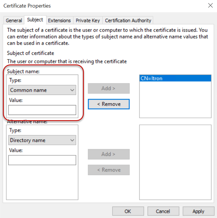Focus the Subject name Value field
The image size is (217, 218).
pos(42,110)
